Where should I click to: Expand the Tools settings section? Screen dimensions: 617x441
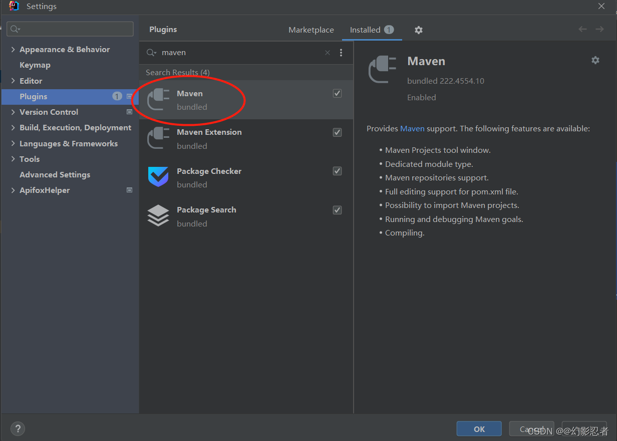point(13,159)
